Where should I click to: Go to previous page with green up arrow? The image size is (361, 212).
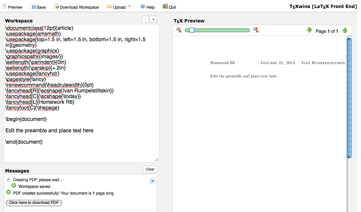click(x=345, y=31)
